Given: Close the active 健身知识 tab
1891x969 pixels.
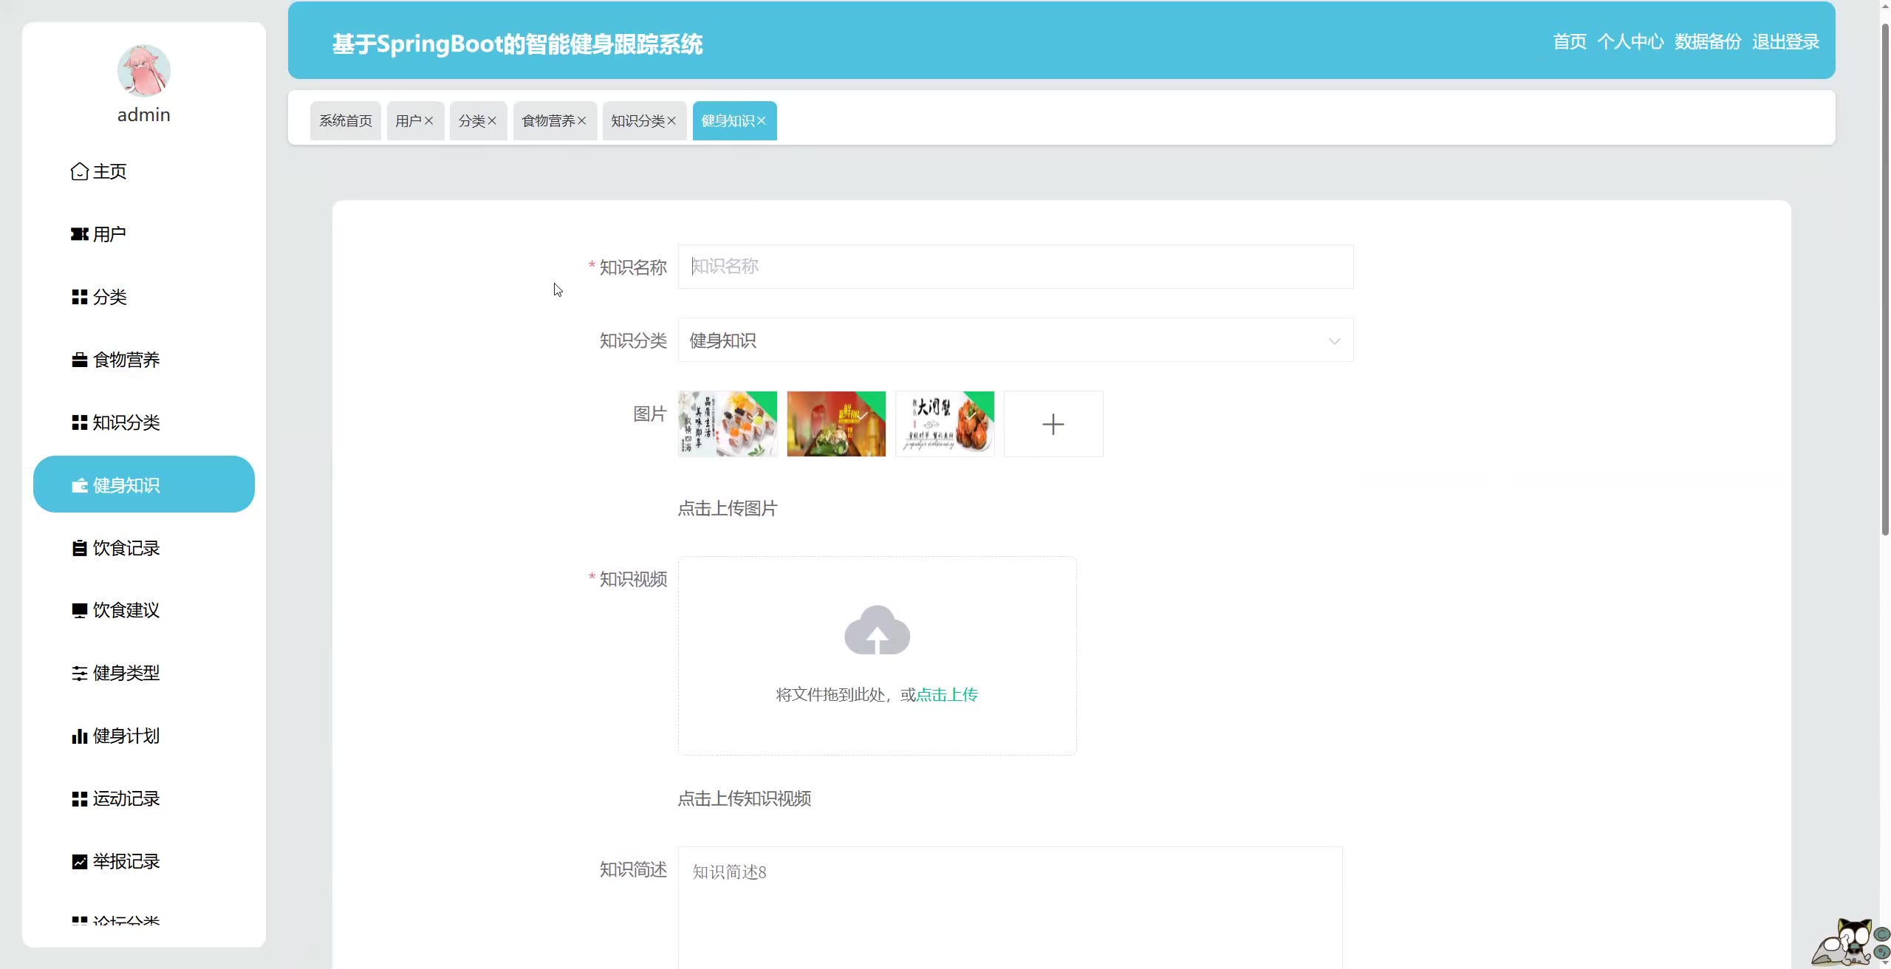Looking at the screenshot, I should click(762, 121).
